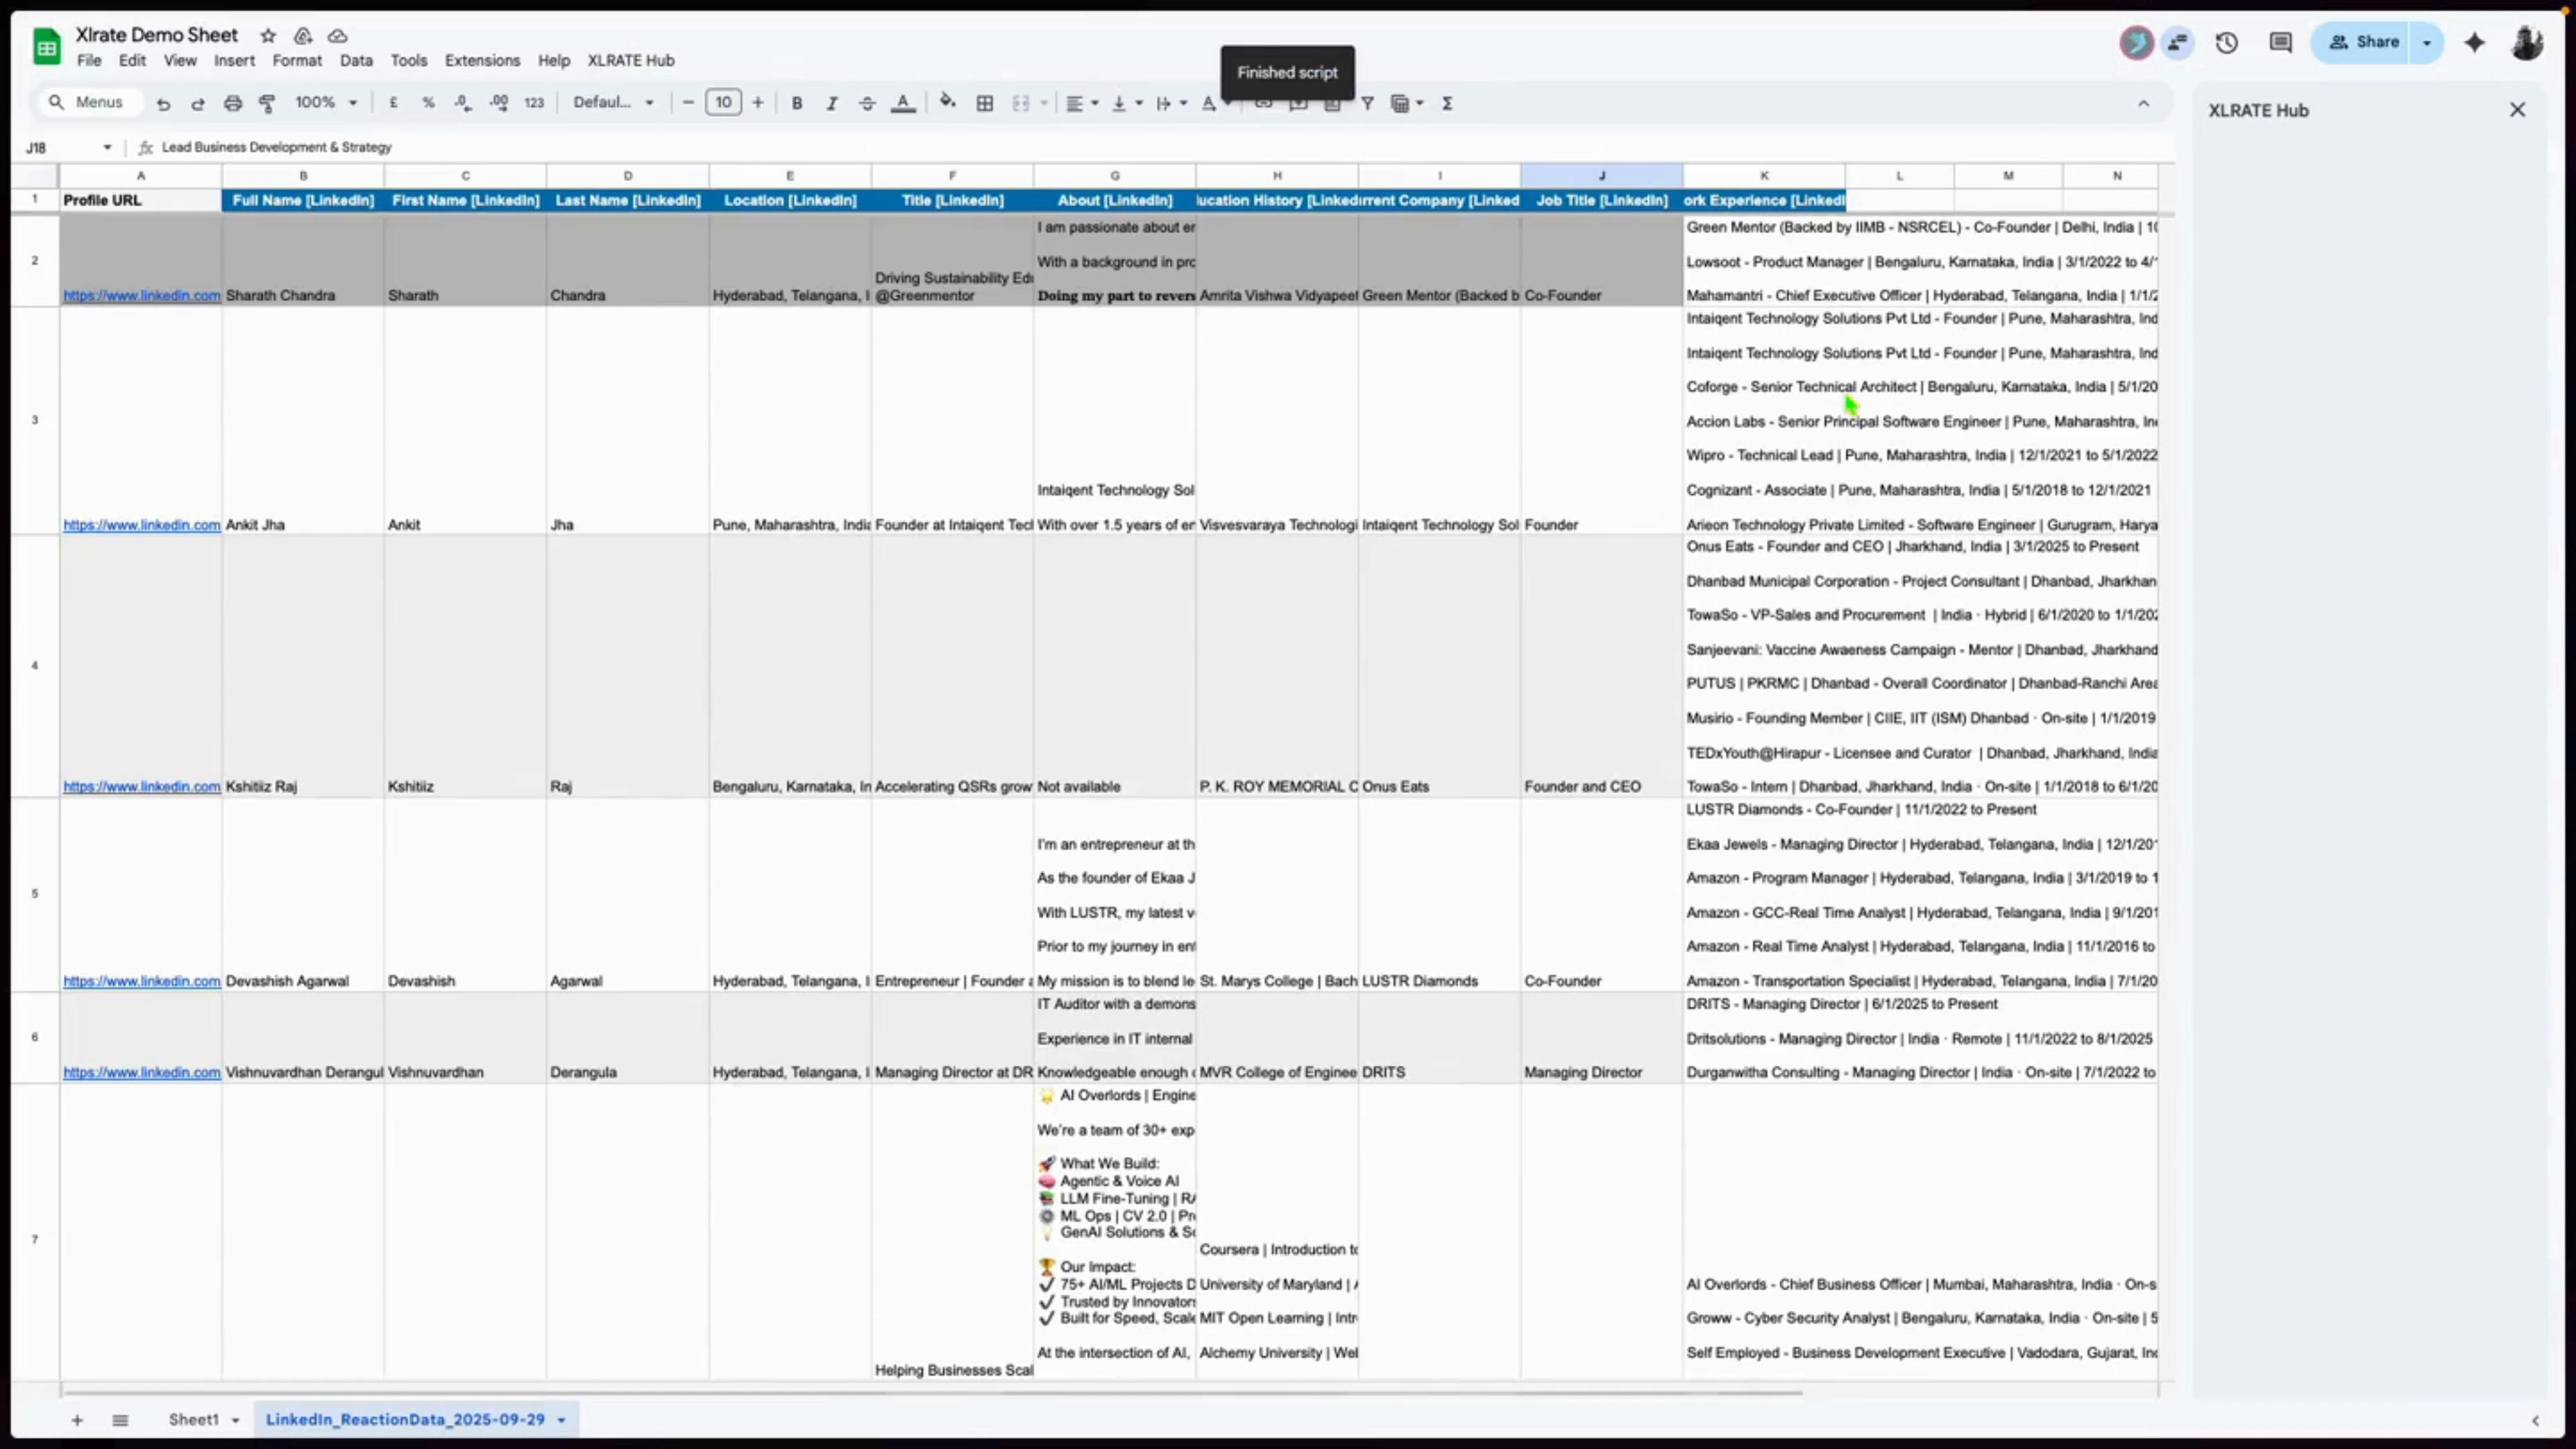Open the sheet tab menu for LinkedIn_ReactionData_2025-09-29
Image resolution: width=2576 pixels, height=1449 pixels.
[x=560, y=1419]
